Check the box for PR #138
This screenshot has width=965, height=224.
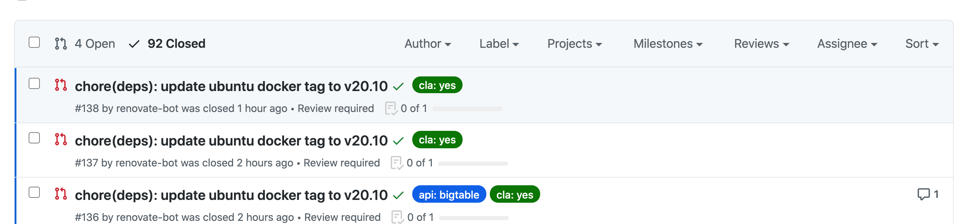point(35,84)
